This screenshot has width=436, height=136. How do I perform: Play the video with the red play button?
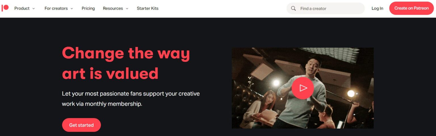(303, 88)
